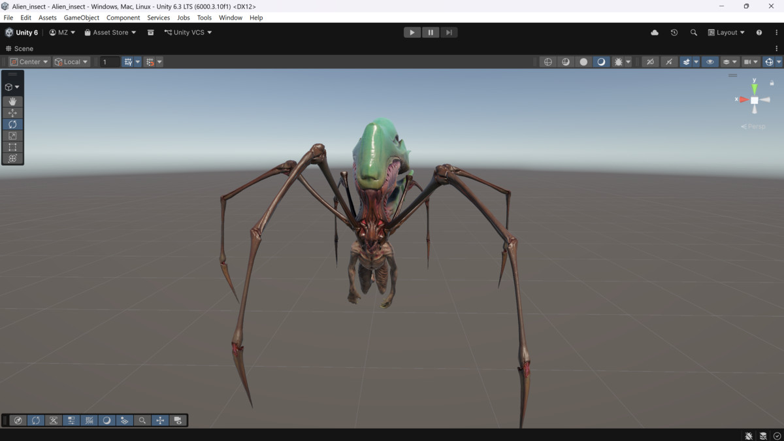
Task: Select the Transform multi-tool below the Rect tool
Action: [x=12, y=157]
